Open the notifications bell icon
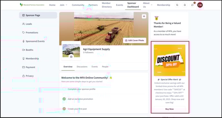The height and width of the screenshot is (118, 222). (185, 5)
